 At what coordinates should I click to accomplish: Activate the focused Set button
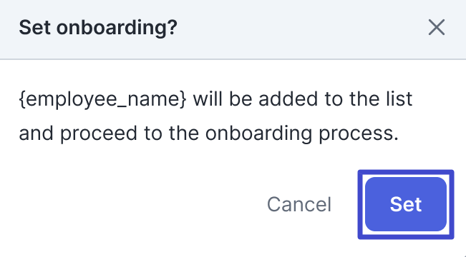(406, 204)
